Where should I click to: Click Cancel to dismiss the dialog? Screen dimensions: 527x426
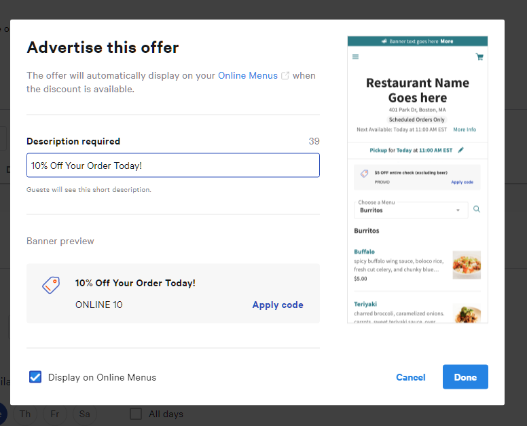coord(411,377)
